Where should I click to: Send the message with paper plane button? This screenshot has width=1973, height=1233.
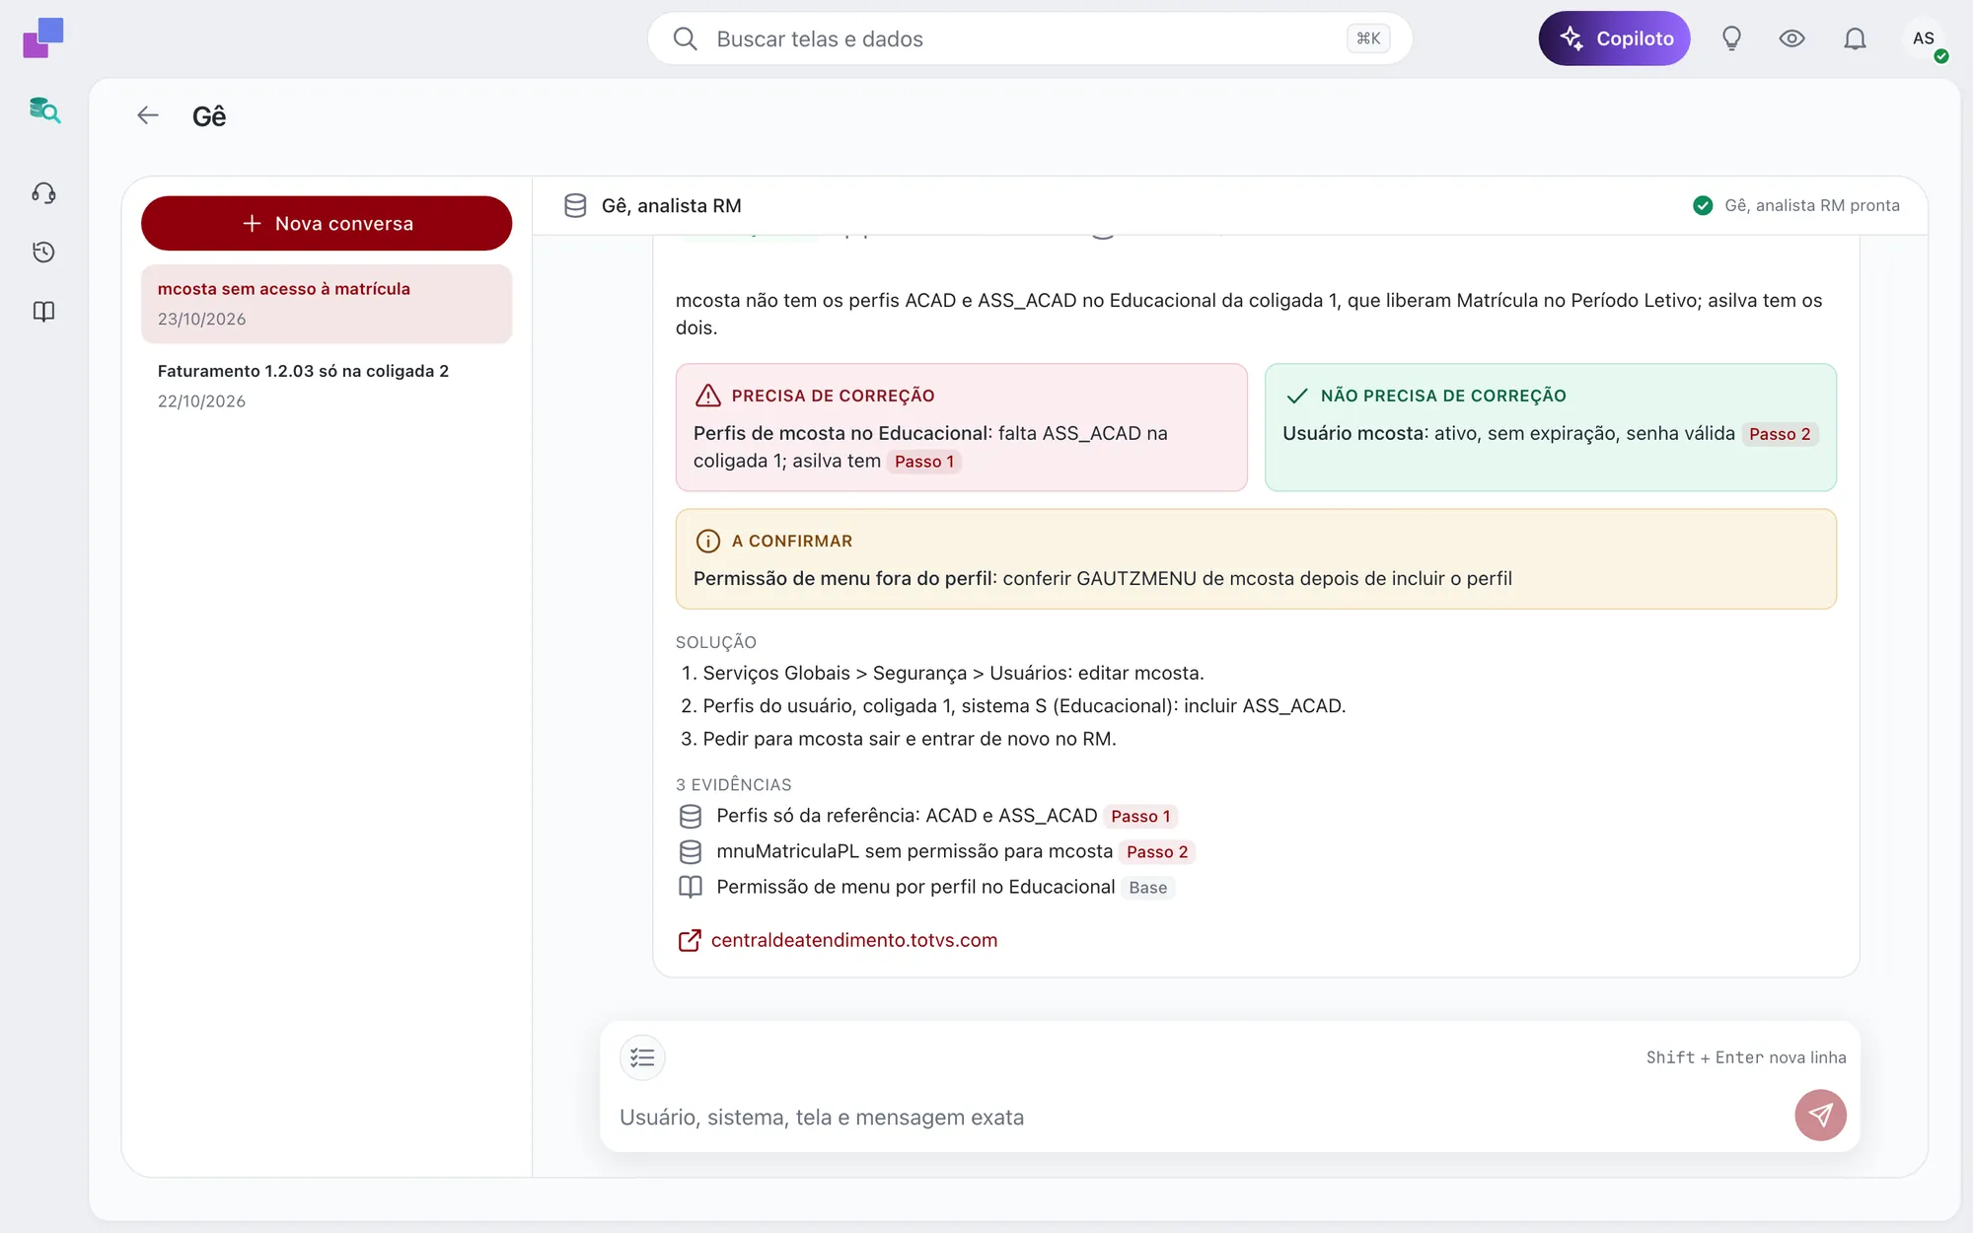pyautogui.click(x=1820, y=1115)
